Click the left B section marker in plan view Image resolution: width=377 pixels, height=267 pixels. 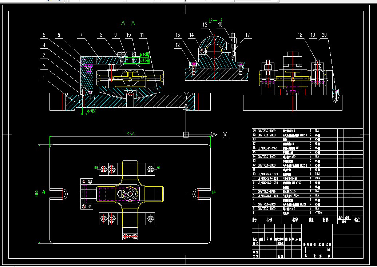point(96,167)
